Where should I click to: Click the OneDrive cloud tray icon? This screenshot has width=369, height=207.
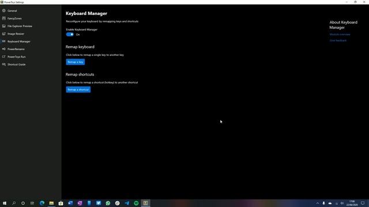[x=330, y=203]
